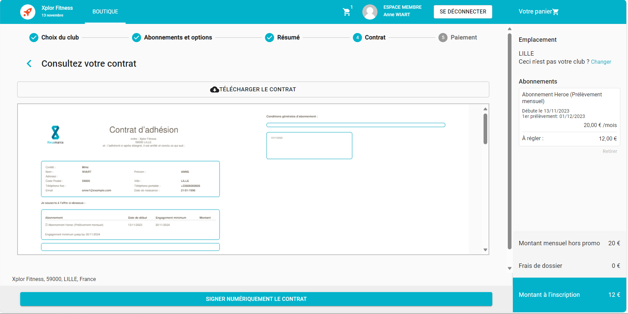Open the BOUTIQUE tab
This screenshot has width=628, height=314.
pos(105,12)
